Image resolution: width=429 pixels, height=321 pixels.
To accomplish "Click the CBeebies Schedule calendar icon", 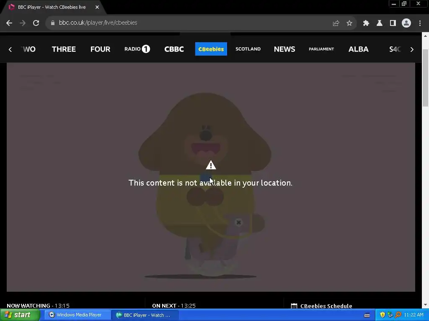I will (x=294, y=306).
